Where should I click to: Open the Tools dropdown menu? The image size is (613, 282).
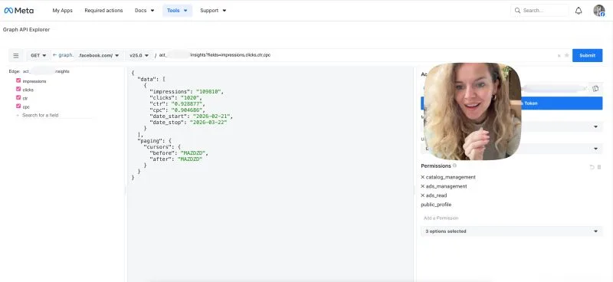tap(178, 11)
